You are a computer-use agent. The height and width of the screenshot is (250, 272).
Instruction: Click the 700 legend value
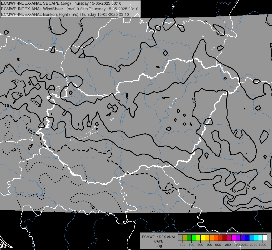click(209, 245)
